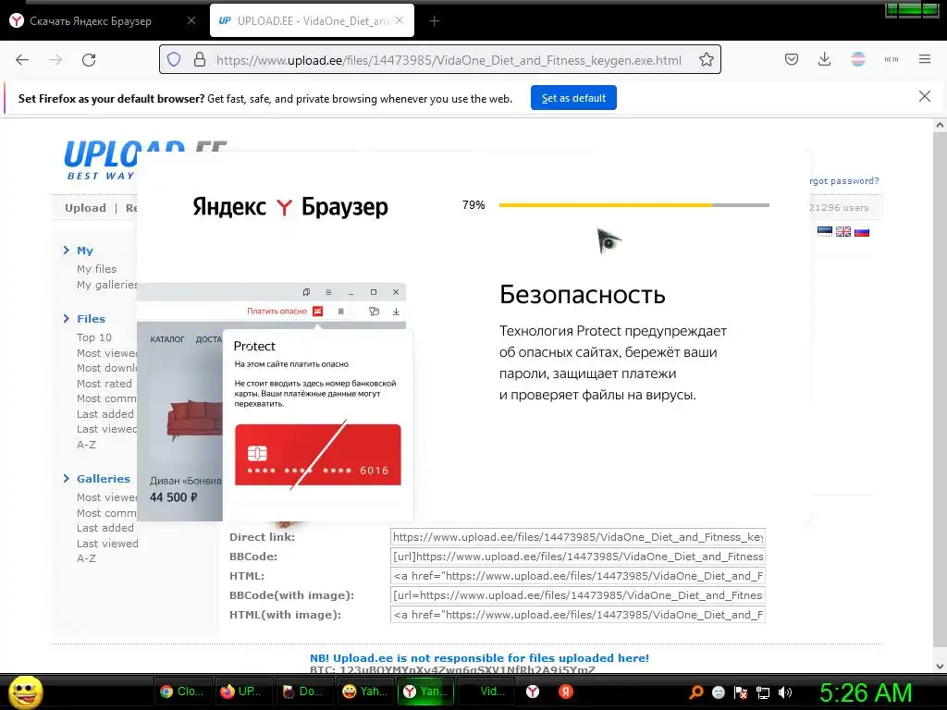Screen dimensions: 947x710
Task: Open the smiley Yah... taskbar item
Action: tap(364, 692)
